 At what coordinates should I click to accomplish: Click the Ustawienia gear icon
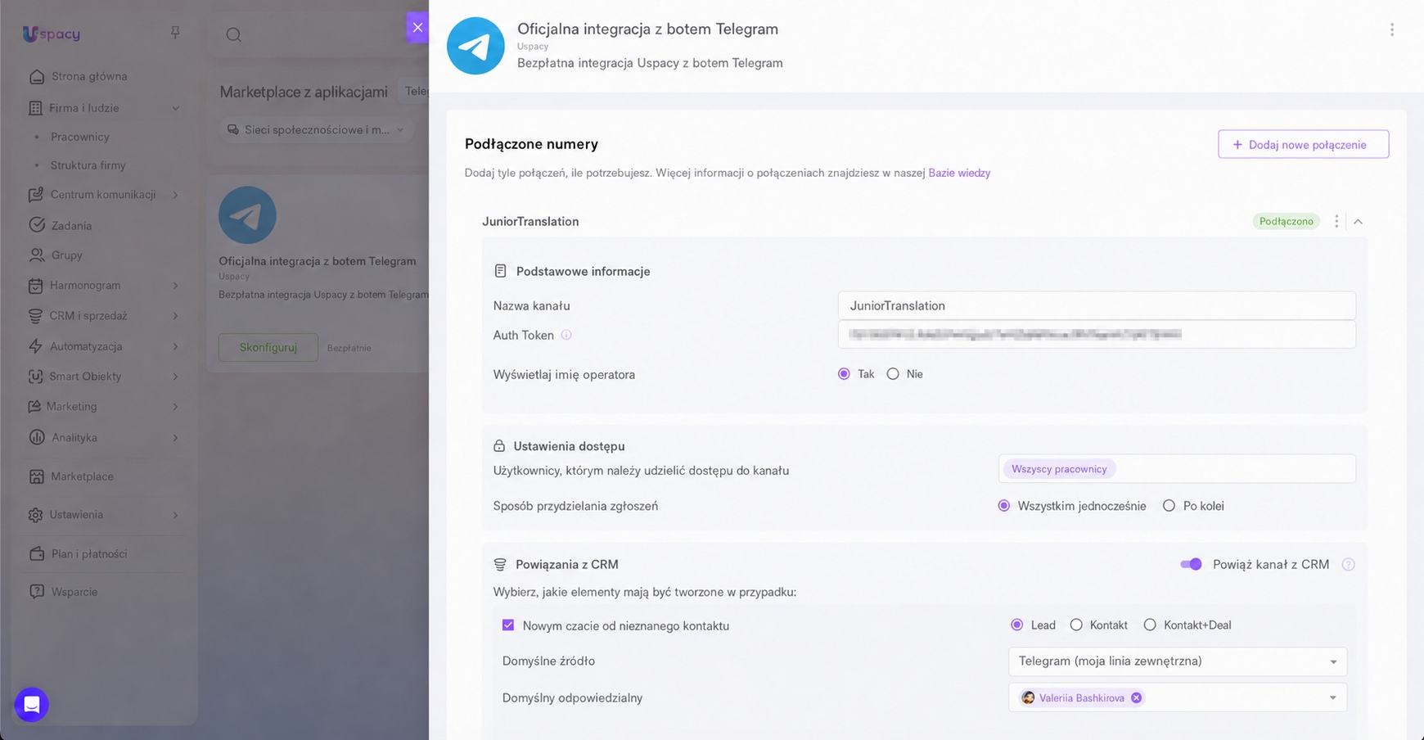coord(35,515)
